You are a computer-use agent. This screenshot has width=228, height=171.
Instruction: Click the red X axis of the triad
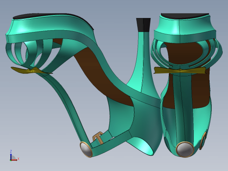click(x=14, y=160)
